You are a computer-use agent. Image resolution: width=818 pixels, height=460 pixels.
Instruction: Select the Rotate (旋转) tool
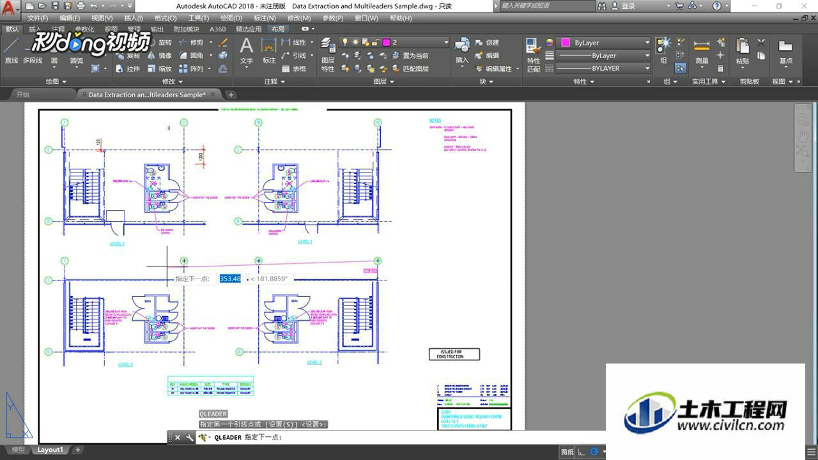[x=159, y=43]
